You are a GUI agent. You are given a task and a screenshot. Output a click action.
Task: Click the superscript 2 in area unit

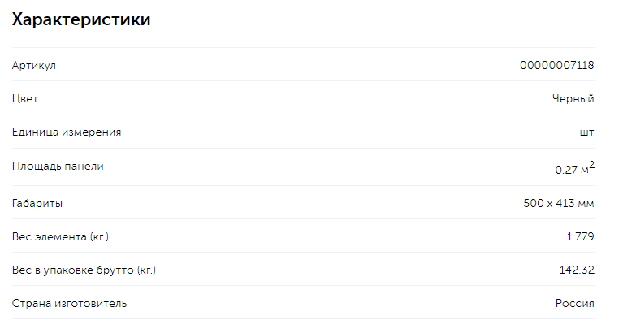point(591,165)
